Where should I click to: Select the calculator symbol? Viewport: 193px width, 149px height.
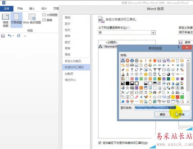pyautogui.click(x=155, y=74)
